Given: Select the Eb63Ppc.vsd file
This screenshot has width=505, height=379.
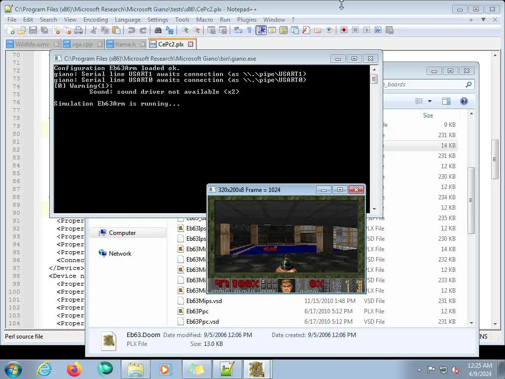Looking at the screenshot, I should pos(203,322).
